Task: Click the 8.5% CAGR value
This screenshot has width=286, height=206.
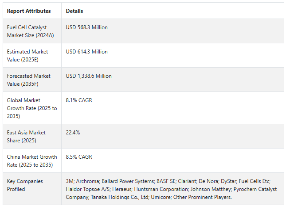Action: (x=79, y=157)
